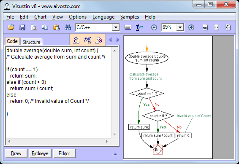Click the text cursor tool icon
The width and height of the screenshot is (239, 164).
point(139,27)
